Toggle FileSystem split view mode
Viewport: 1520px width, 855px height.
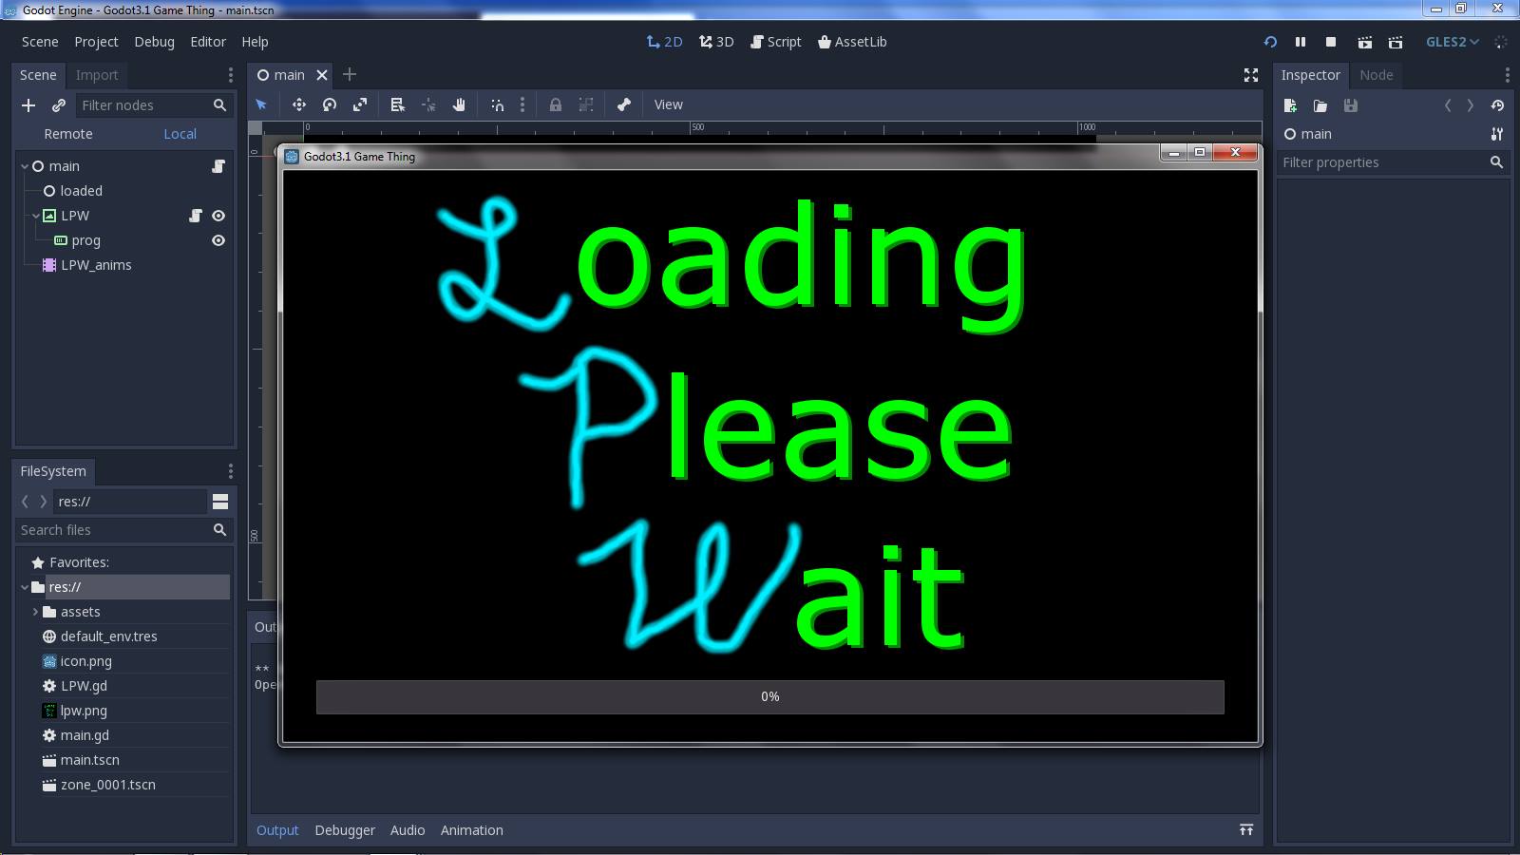[x=220, y=502]
